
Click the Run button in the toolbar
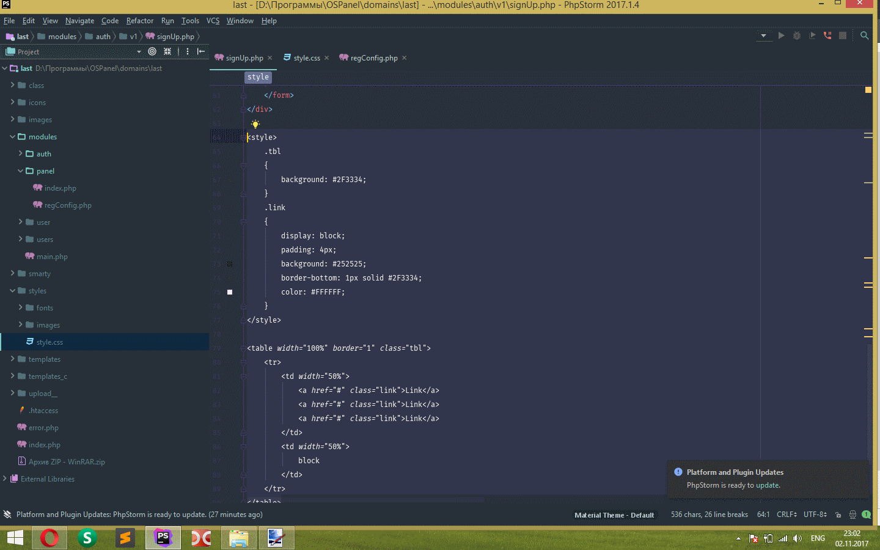tap(781, 35)
